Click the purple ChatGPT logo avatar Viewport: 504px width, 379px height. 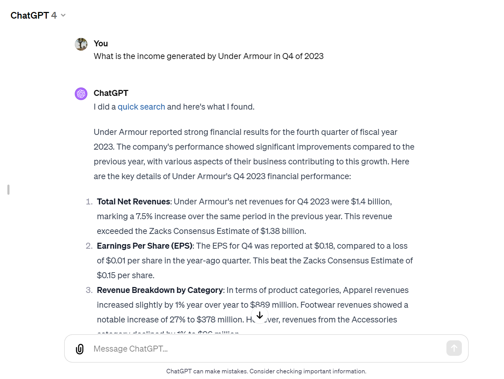pos(81,94)
